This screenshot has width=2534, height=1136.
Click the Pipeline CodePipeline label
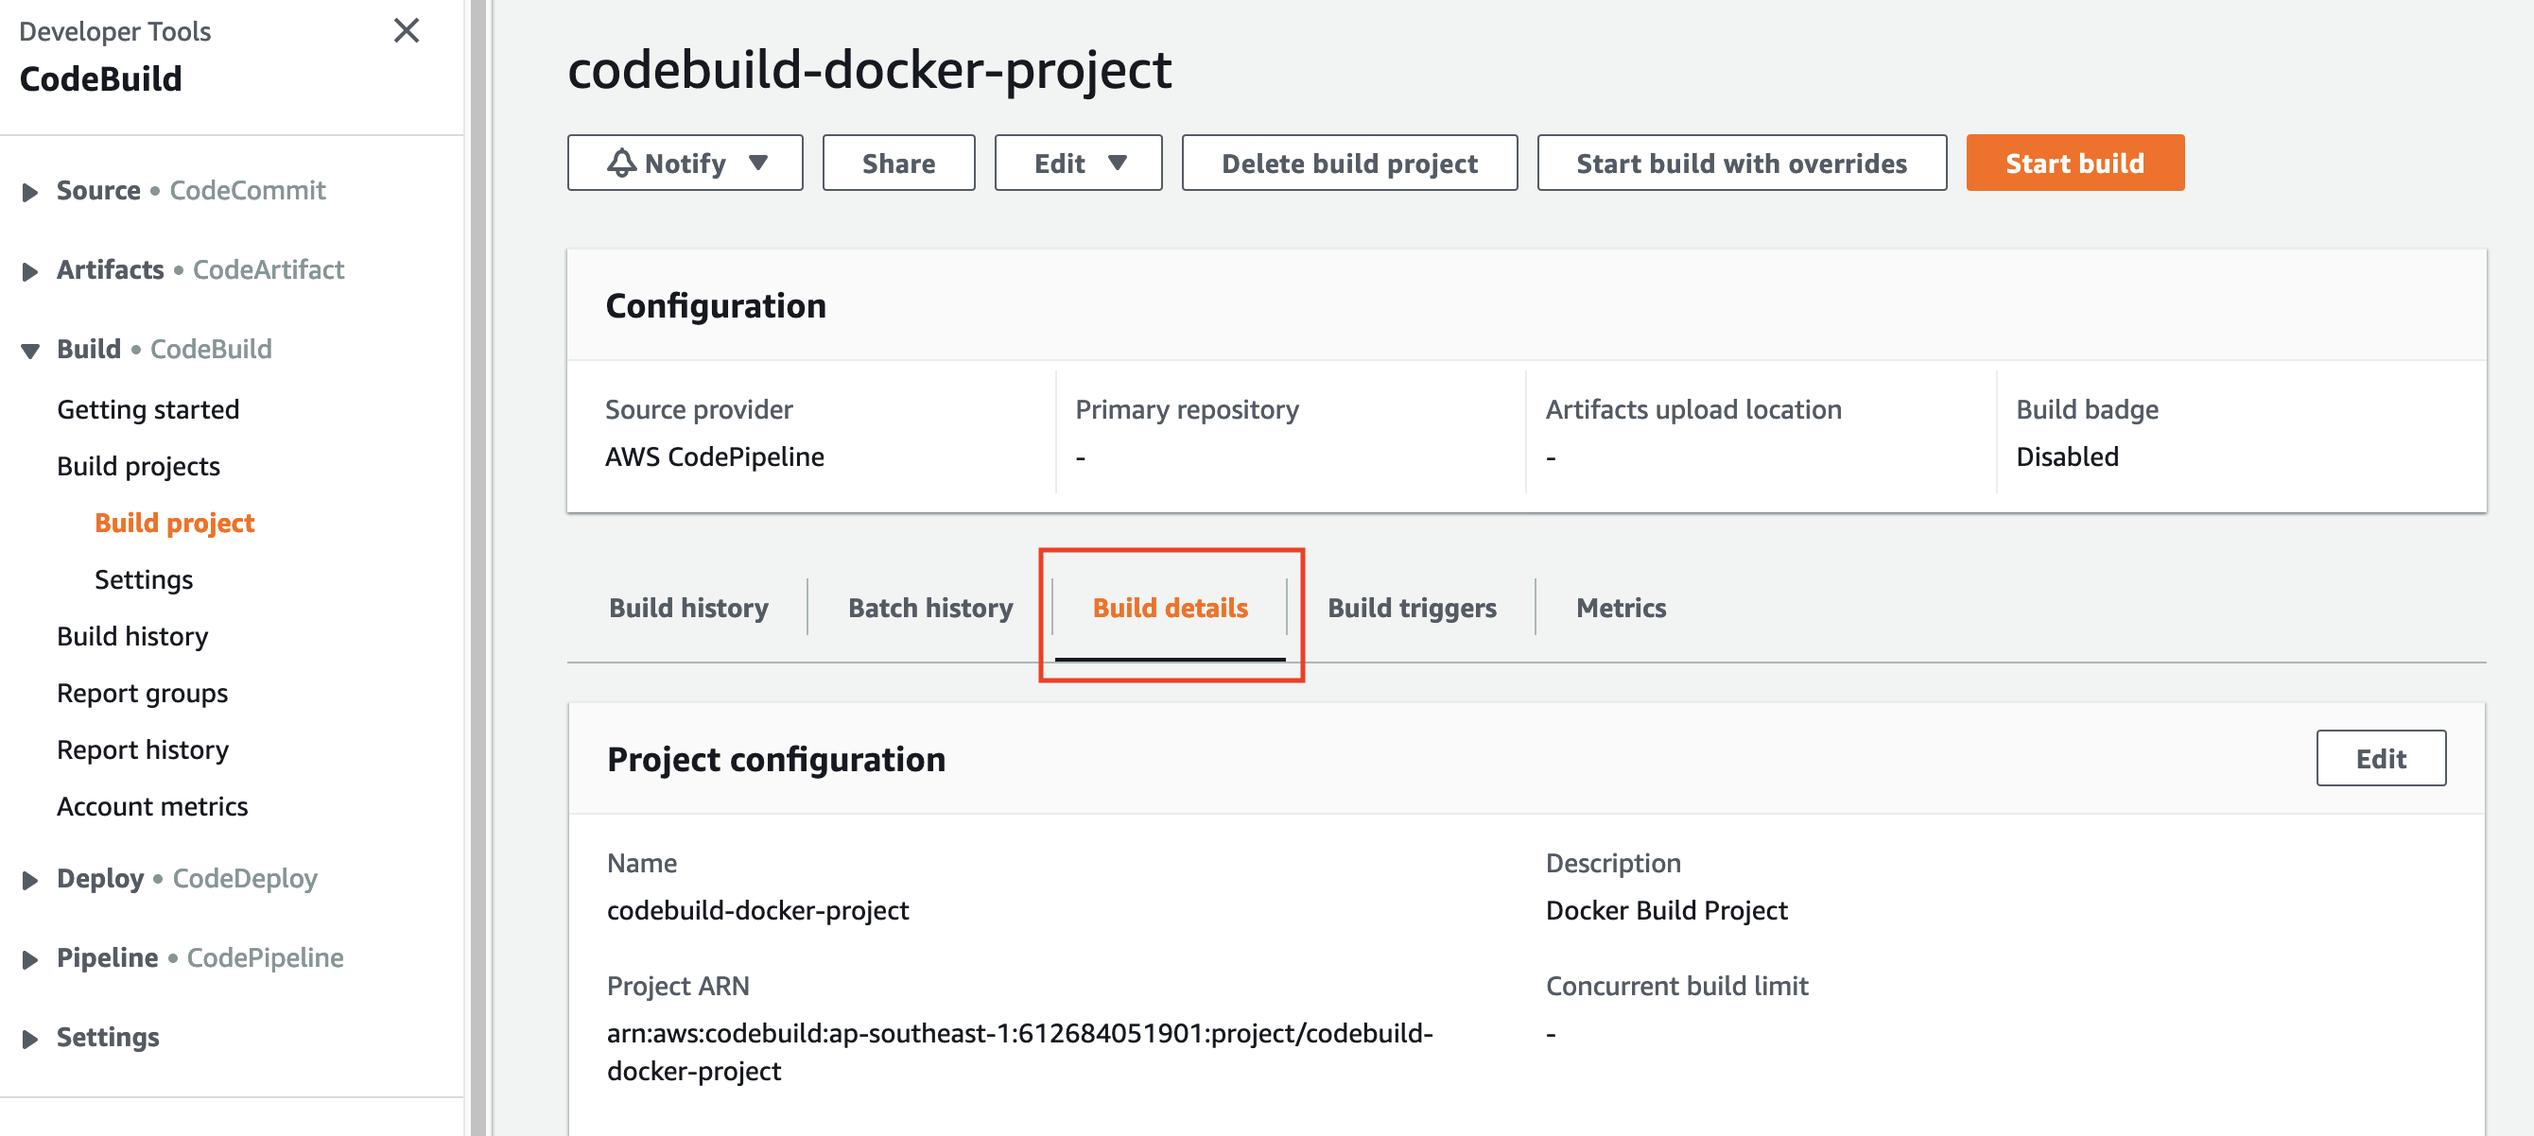pos(200,957)
